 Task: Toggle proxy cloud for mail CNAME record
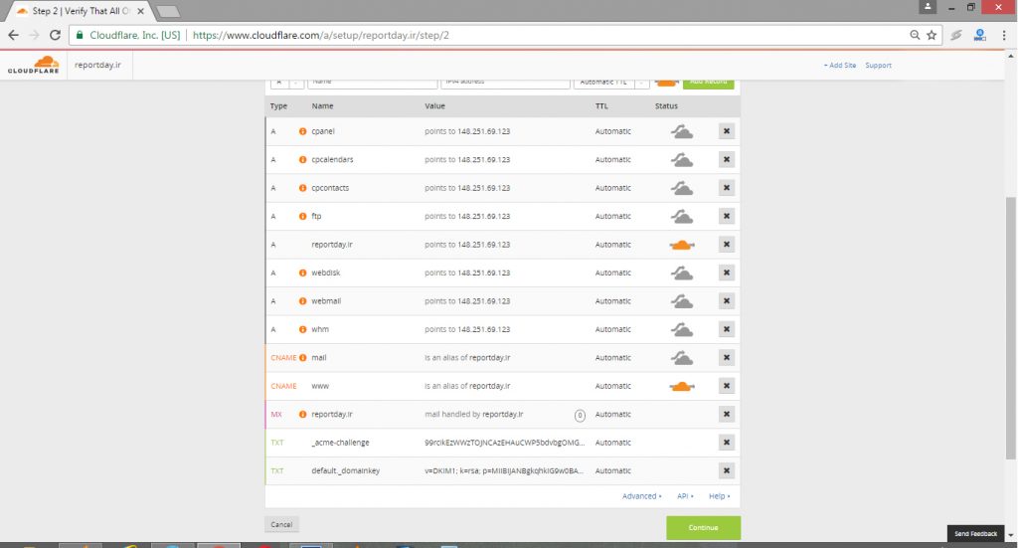coord(681,358)
